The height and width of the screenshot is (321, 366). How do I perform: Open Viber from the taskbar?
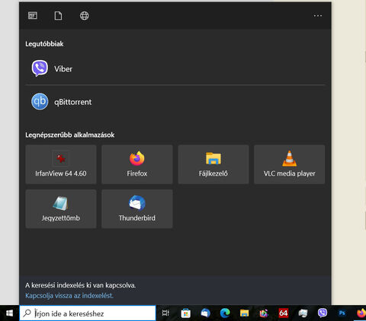pyautogui.click(x=323, y=313)
